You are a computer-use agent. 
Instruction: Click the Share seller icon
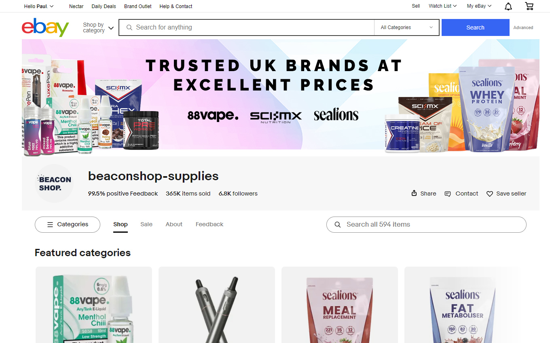point(414,193)
